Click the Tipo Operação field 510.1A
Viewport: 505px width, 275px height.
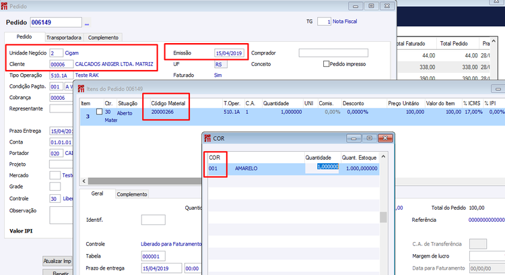(61, 75)
